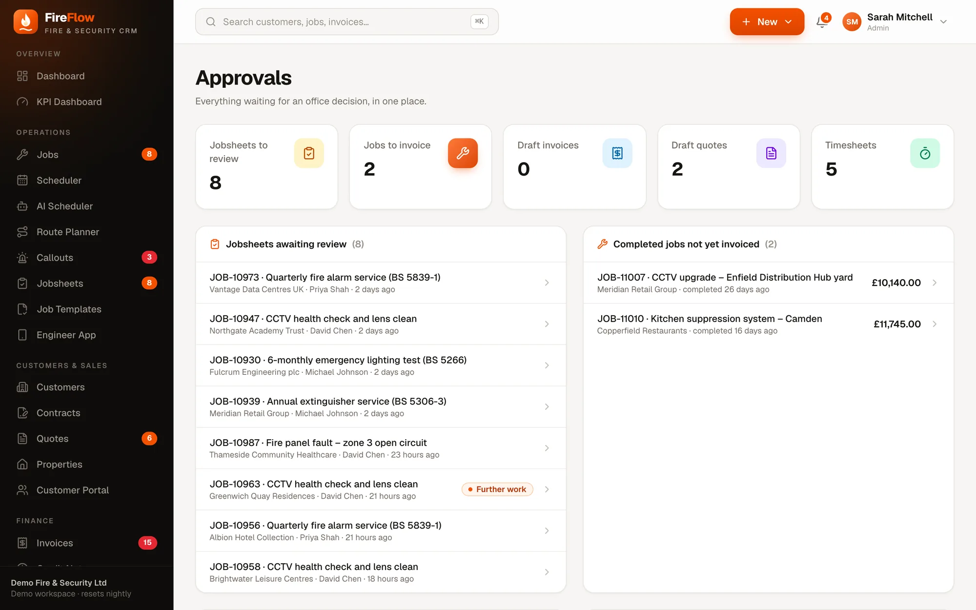Open JOB-10947 CCTV health check row
This screenshot has width=976, height=610.
tap(381, 324)
